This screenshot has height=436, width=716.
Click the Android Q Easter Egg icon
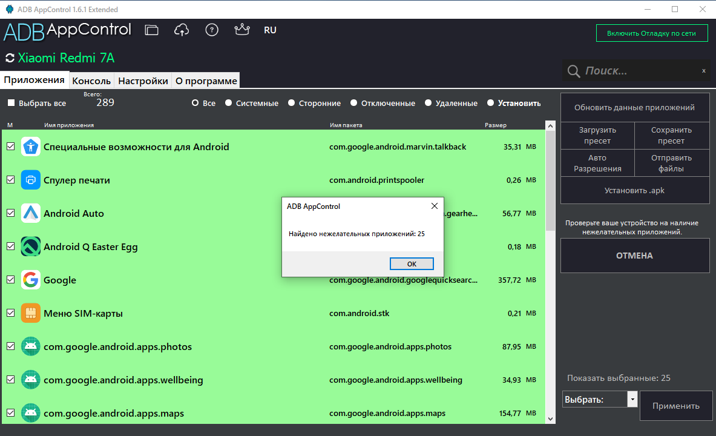(31, 247)
